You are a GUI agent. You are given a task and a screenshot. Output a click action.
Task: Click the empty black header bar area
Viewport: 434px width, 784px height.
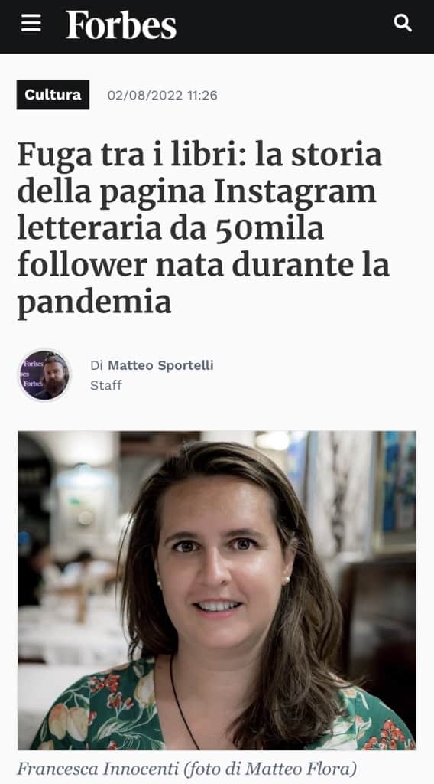284,25
